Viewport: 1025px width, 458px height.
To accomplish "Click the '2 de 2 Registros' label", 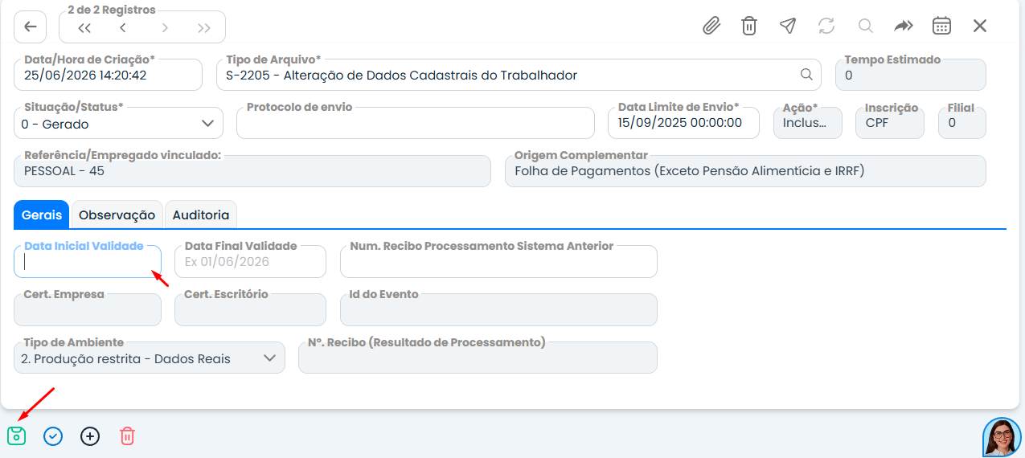I will coord(112,10).
